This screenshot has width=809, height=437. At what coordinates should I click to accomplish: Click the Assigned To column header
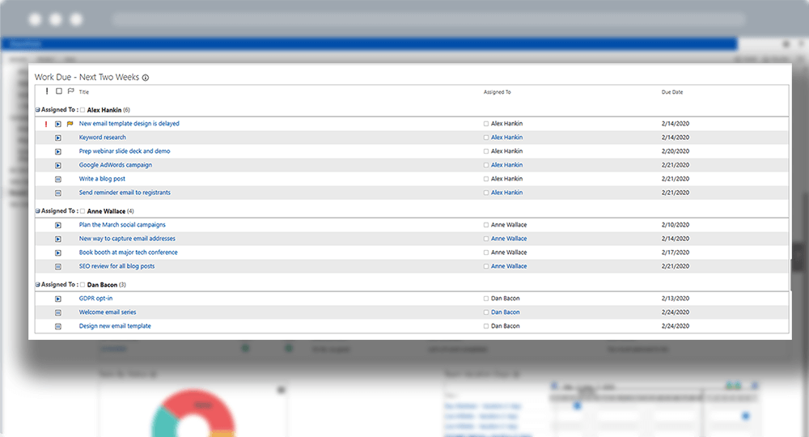(x=497, y=92)
